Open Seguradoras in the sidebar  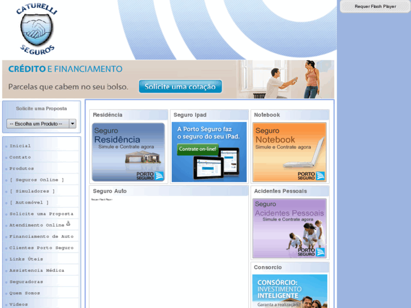coord(26,281)
